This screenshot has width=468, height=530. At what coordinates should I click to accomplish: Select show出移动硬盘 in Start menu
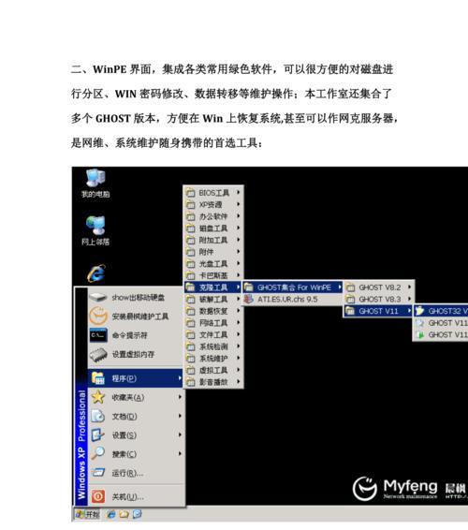coord(135,298)
